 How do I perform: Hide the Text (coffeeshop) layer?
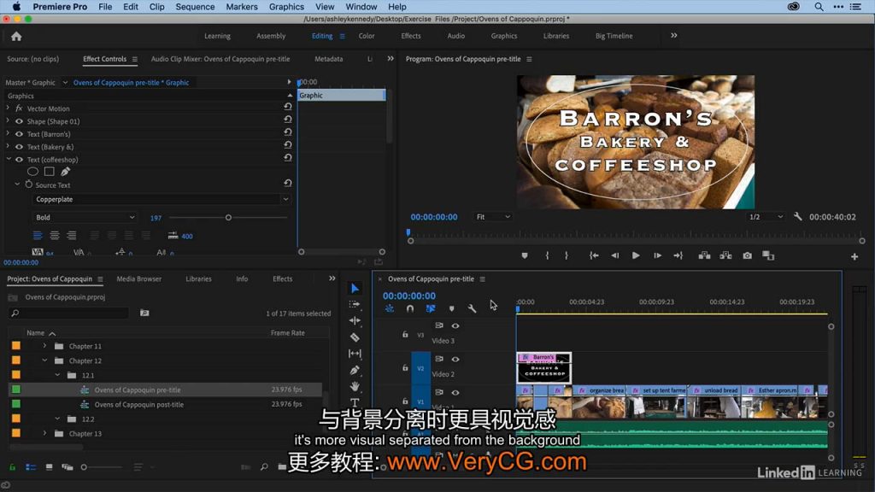(19, 160)
